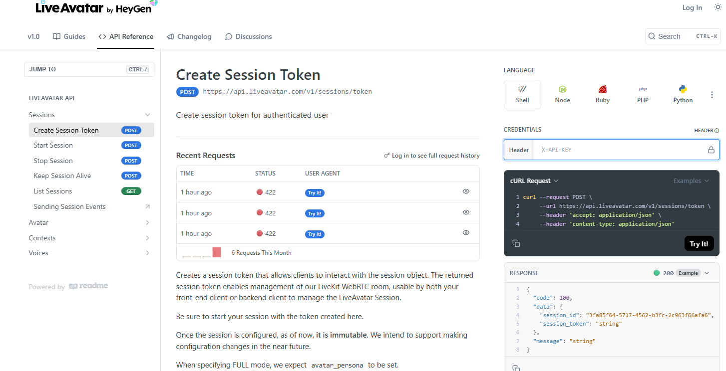Click the GET badge next to List Sessions
Image resolution: width=726 pixels, height=371 pixels.
[x=131, y=191]
